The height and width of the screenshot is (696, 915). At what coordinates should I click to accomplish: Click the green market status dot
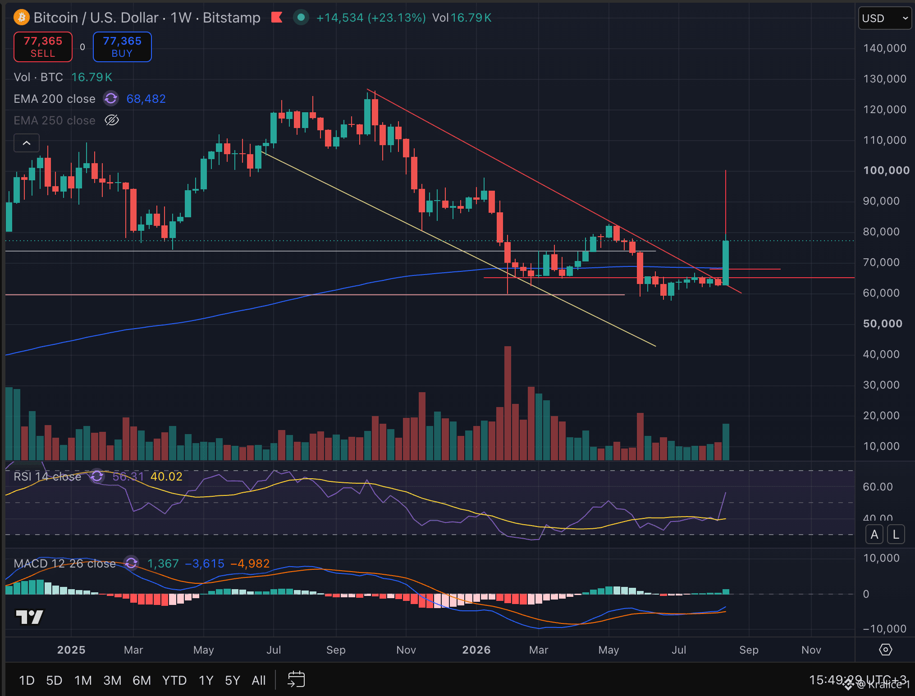tap(301, 18)
